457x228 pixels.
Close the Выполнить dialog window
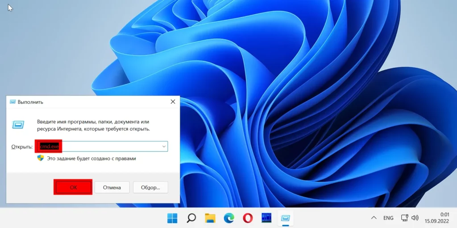[173, 102]
